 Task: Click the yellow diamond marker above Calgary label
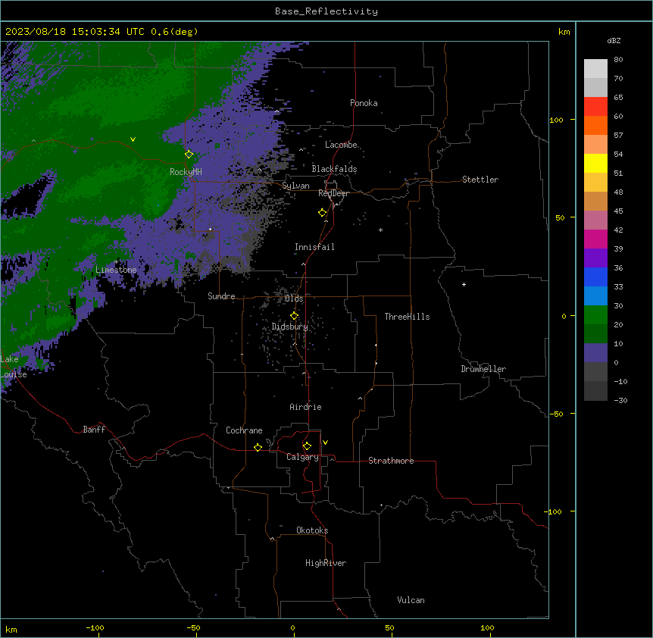click(x=307, y=446)
